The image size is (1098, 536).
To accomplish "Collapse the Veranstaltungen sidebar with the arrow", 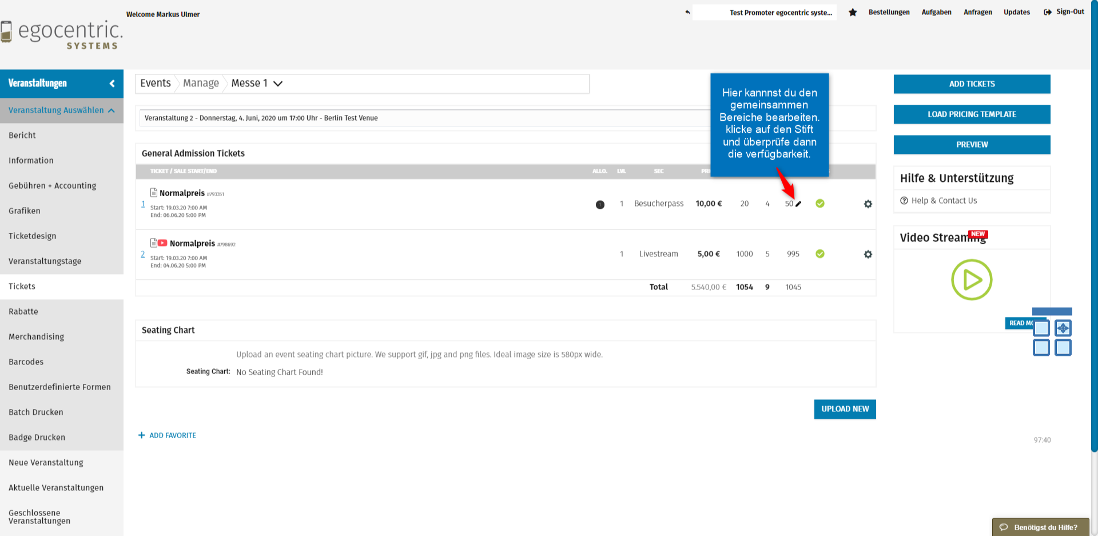I will (x=112, y=84).
